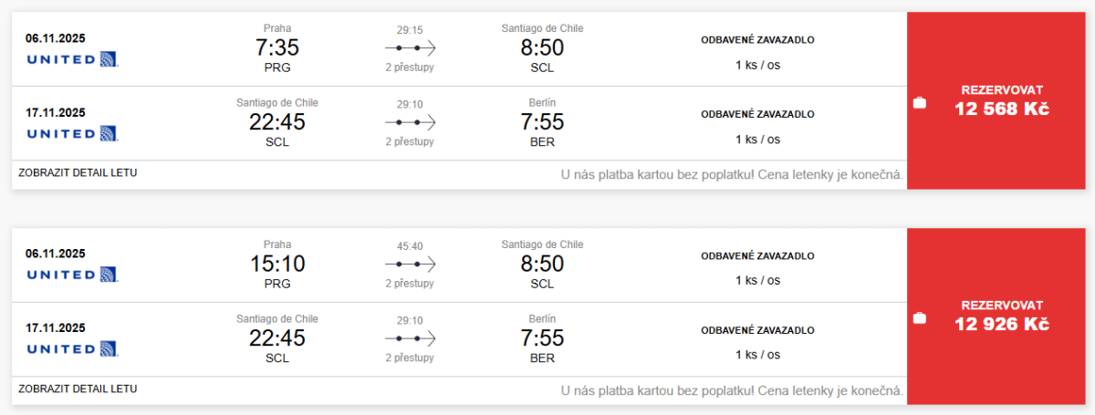The width and height of the screenshot is (1095, 415).
Task: Click suitcase icon next to 12 926 Kč
Action: click(920, 318)
